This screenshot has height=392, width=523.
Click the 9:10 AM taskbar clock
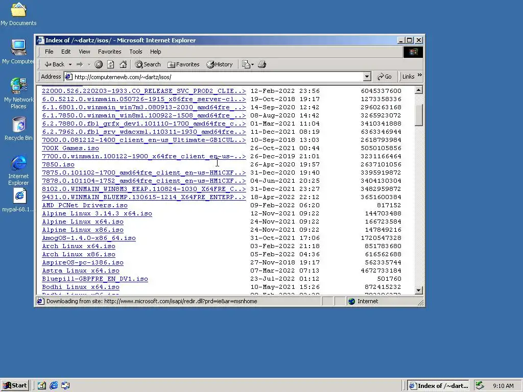pyautogui.click(x=503, y=386)
